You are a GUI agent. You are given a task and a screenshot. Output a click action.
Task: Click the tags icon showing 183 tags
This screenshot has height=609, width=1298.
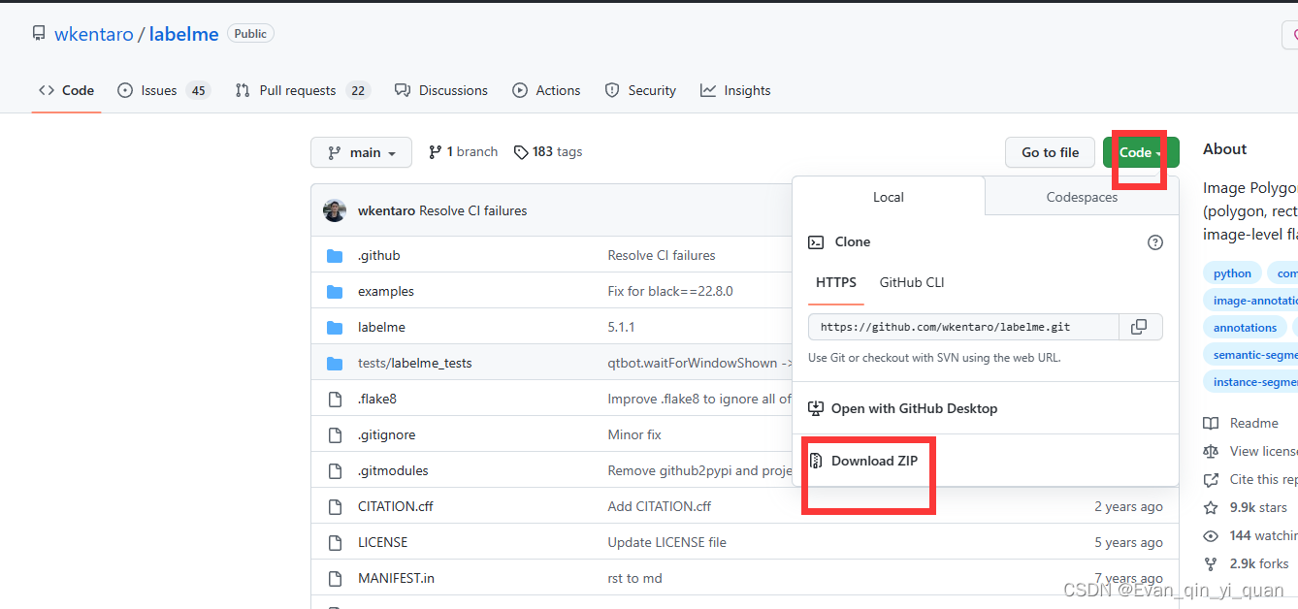(522, 151)
